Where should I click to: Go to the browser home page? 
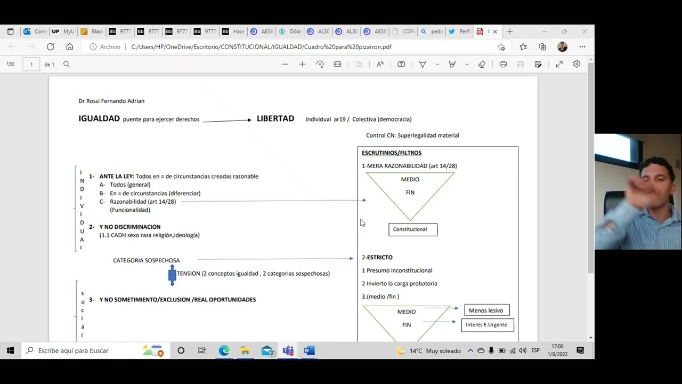click(x=69, y=47)
